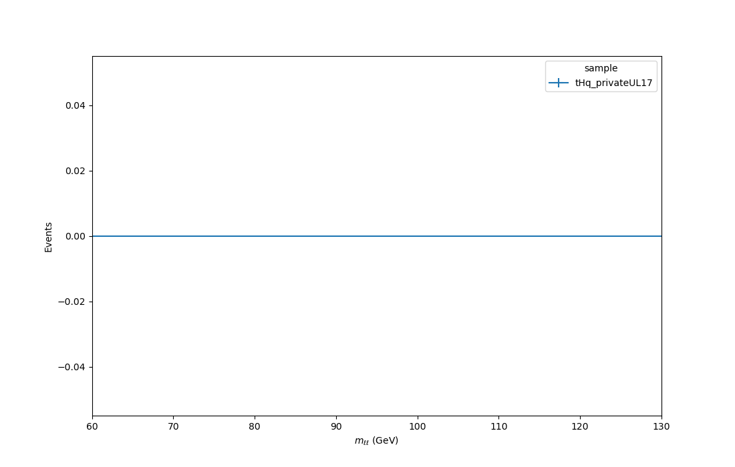Click the y-axis tick label 0.02

(76, 171)
